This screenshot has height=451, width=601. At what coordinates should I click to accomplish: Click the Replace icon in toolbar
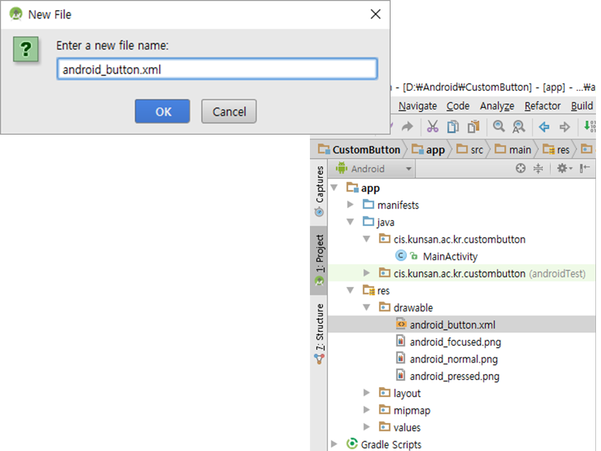(x=518, y=127)
